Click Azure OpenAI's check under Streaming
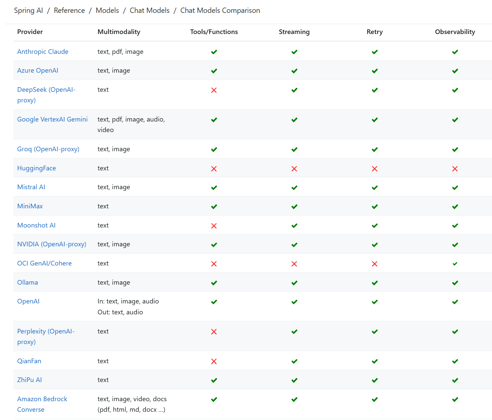 [x=294, y=71]
